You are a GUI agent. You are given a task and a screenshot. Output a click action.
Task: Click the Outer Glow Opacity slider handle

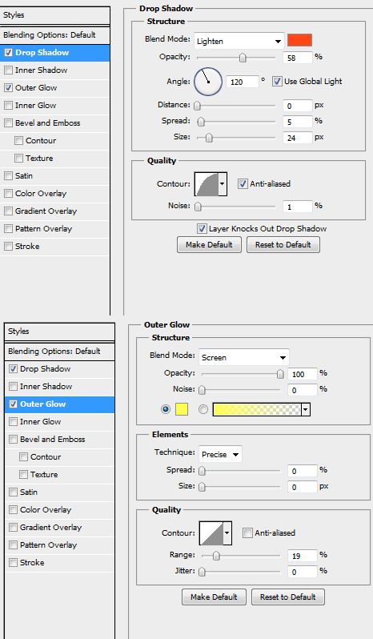(280, 374)
